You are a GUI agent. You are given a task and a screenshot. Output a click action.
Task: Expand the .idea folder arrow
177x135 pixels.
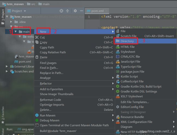[x=11, y=22]
